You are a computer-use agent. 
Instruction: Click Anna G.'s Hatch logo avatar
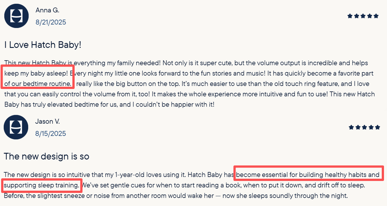coord(16,16)
